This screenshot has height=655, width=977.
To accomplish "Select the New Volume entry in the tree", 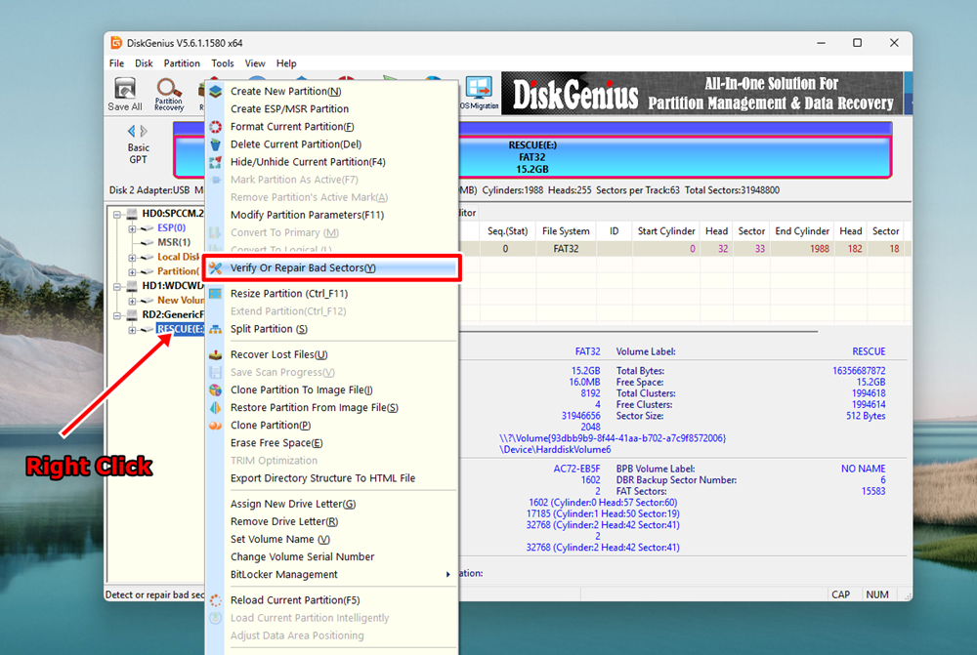I will [x=181, y=300].
